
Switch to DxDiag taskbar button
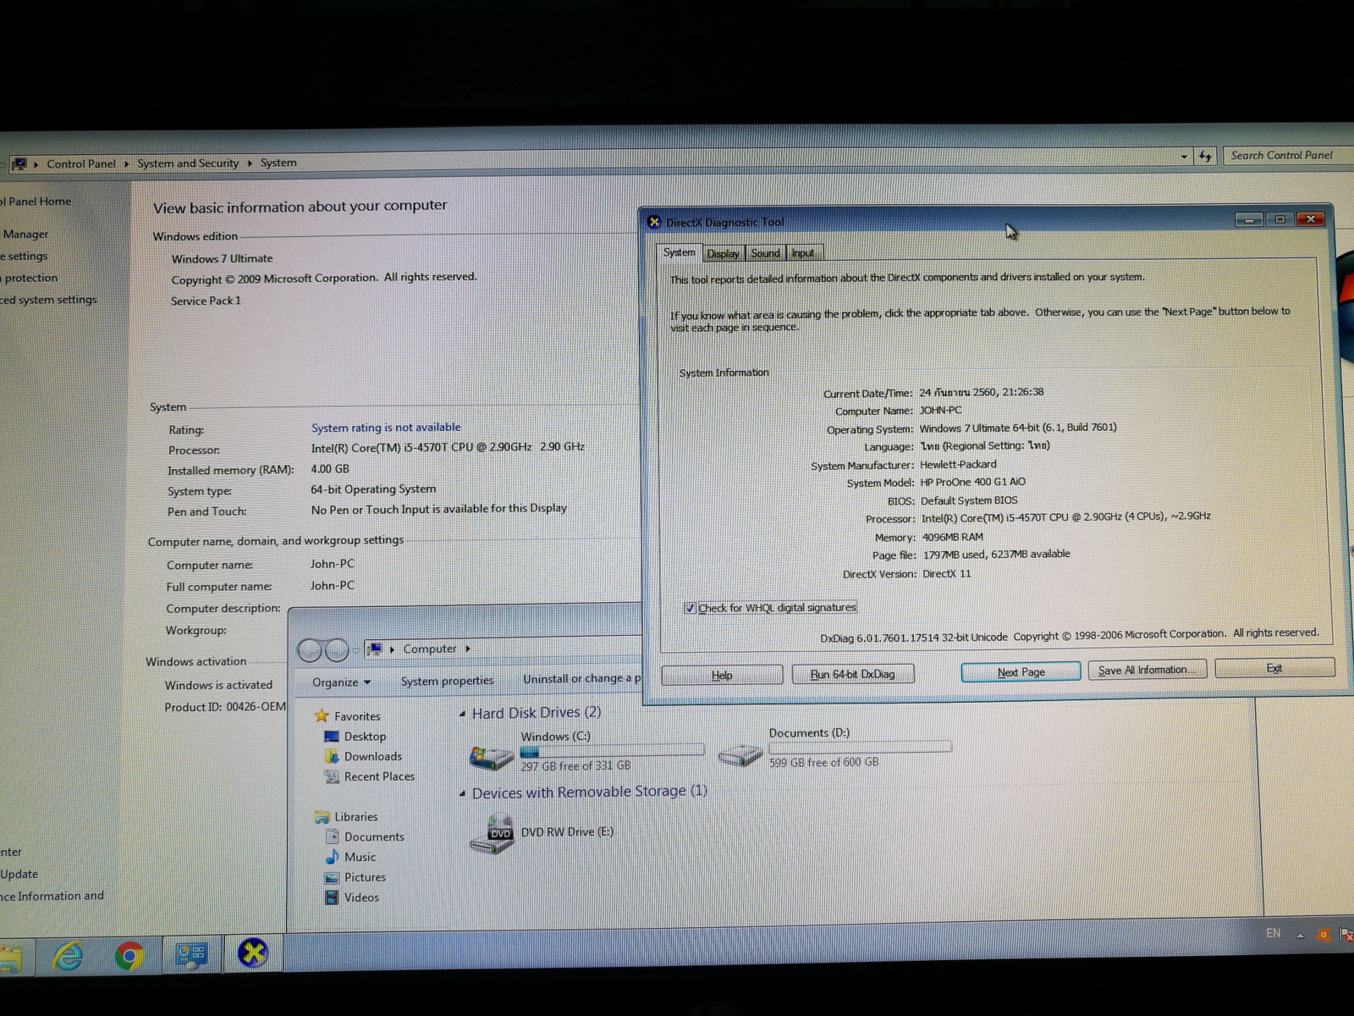point(253,953)
